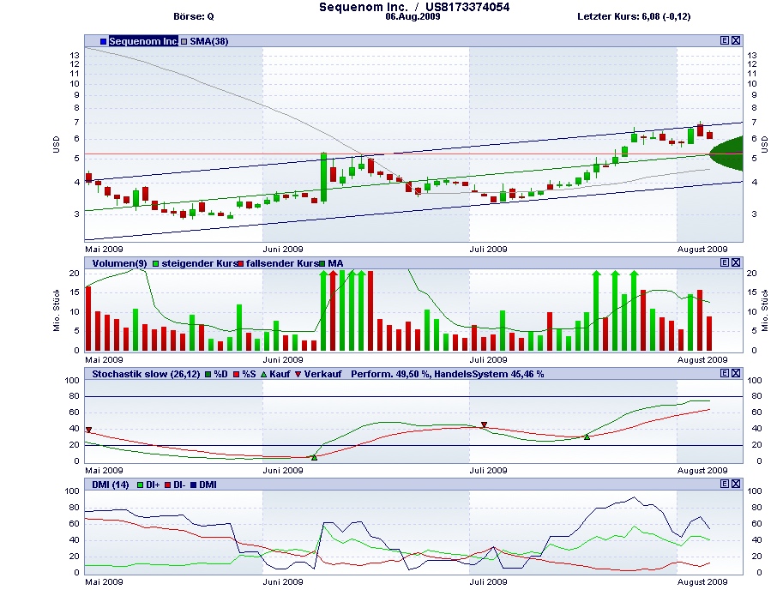The width and height of the screenshot is (783, 596).
Task: Click the blue Sequenom Inc legend square
Action: [x=103, y=40]
